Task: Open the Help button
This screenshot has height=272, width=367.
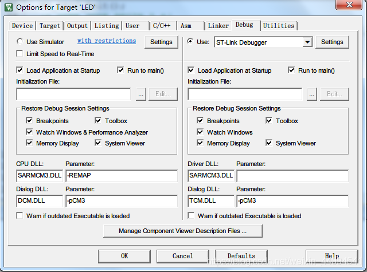Action: pyautogui.click(x=332, y=257)
